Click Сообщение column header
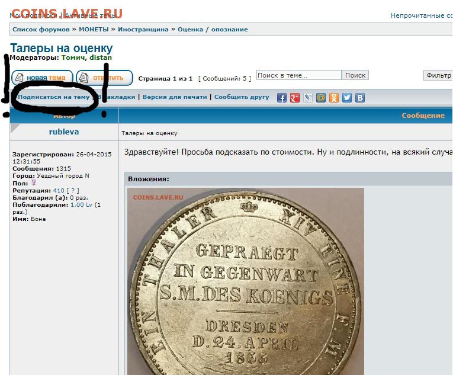 (x=423, y=116)
